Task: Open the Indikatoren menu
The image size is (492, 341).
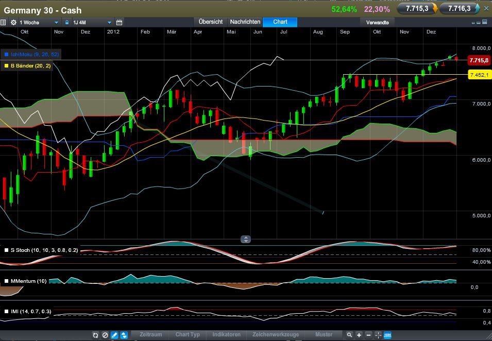Action: 226,335
